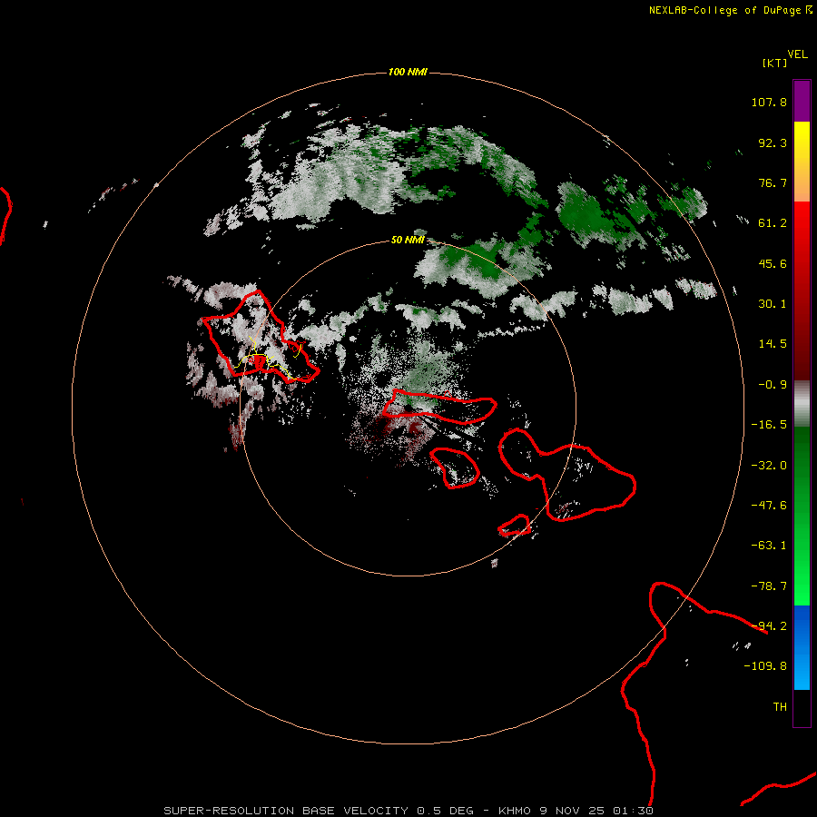Click the TH threshold label
This screenshot has height=817, width=817.
[780, 707]
